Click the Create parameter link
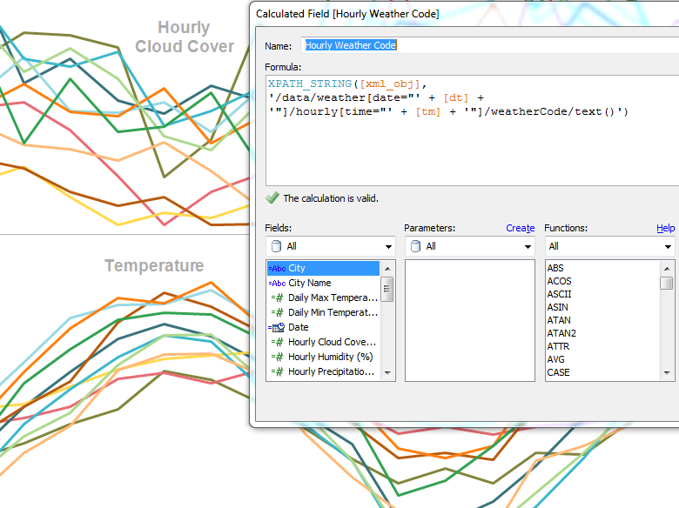This screenshot has width=679, height=508. click(520, 228)
